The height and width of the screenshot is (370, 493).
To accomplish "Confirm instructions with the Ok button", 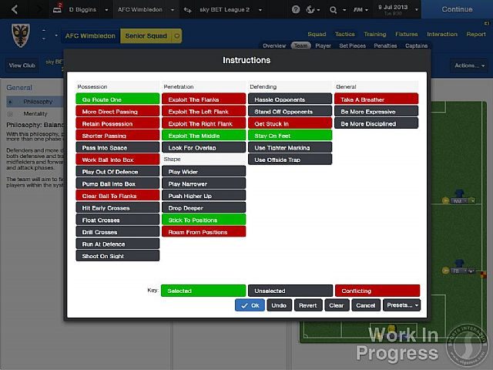I will tap(250, 305).
